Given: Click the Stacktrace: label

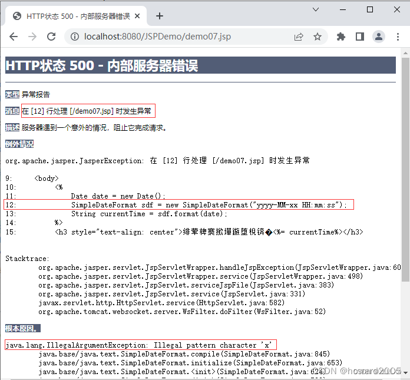Looking at the screenshot, I should click(27, 259).
